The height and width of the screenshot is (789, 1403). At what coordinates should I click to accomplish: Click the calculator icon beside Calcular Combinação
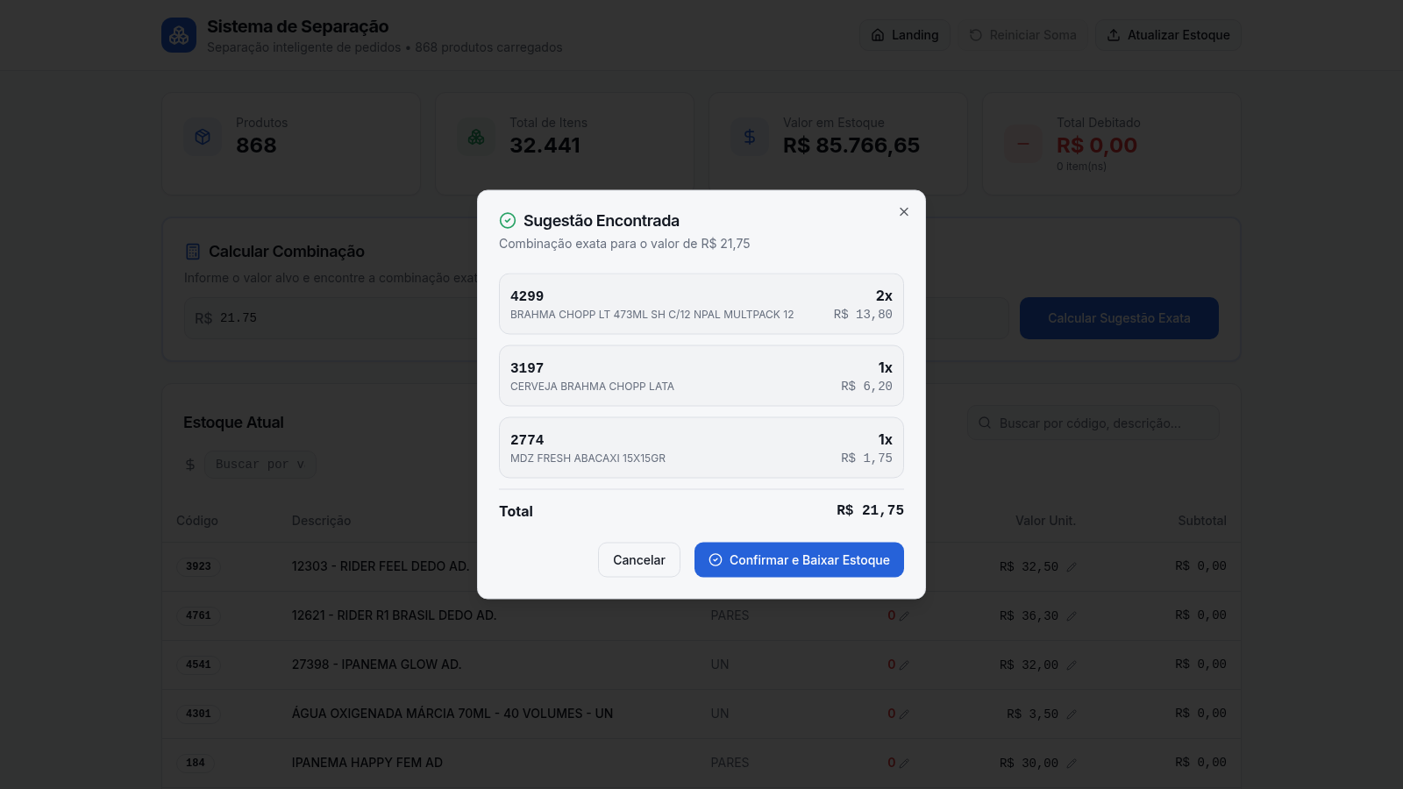193,252
